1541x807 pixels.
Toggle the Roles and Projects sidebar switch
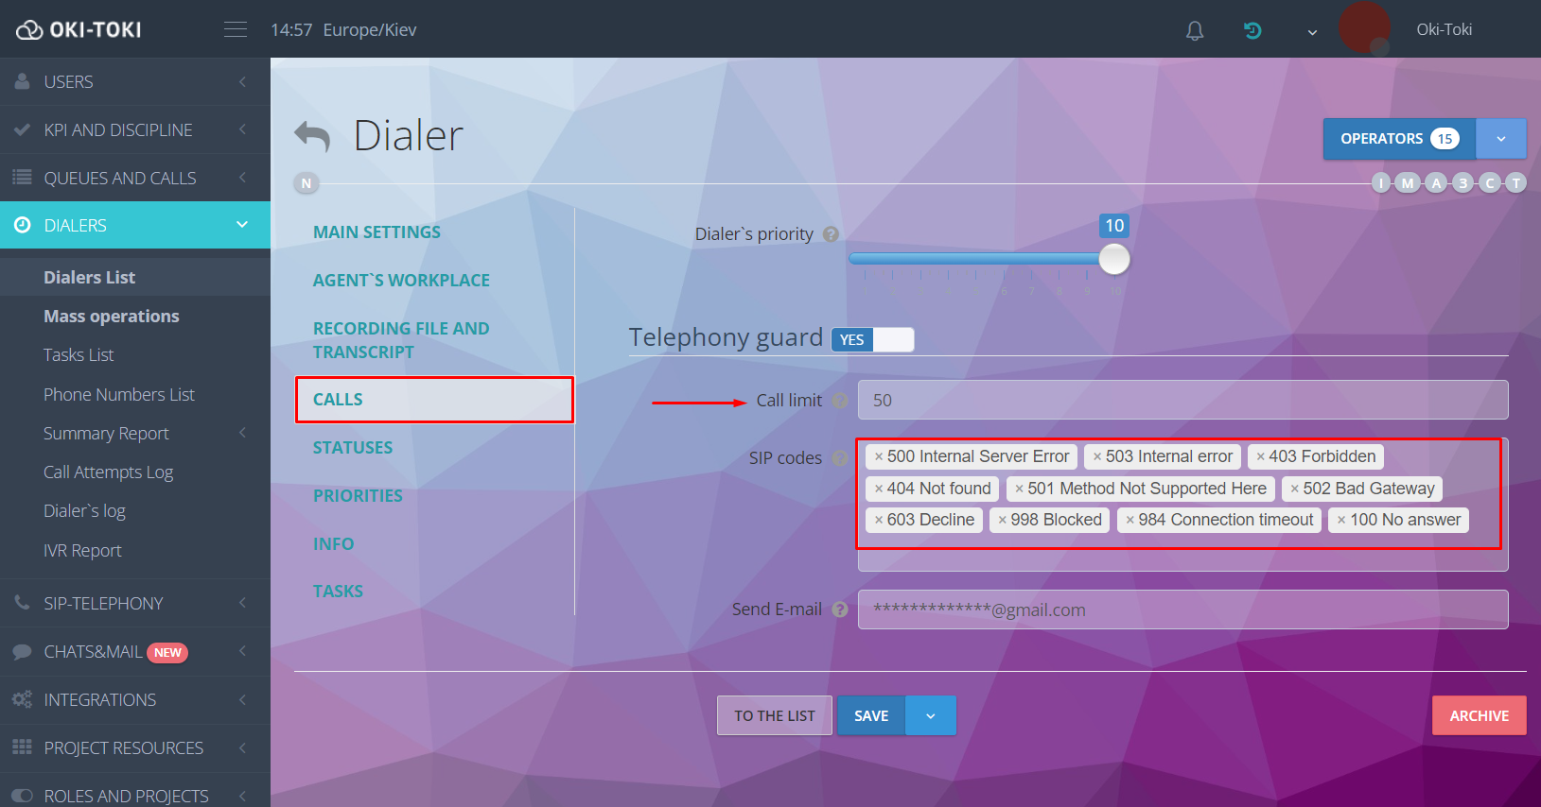(22, 796)
